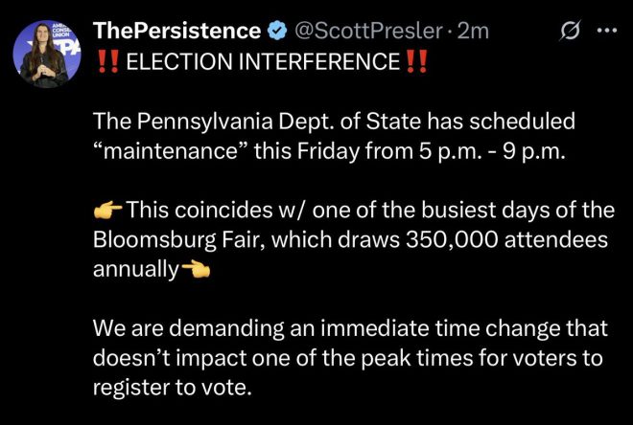Click the ELECTION INTERFERENCE headline text

click(x=262, y=63)
